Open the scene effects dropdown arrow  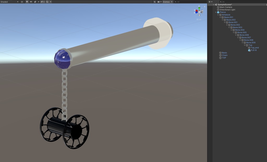39,2
